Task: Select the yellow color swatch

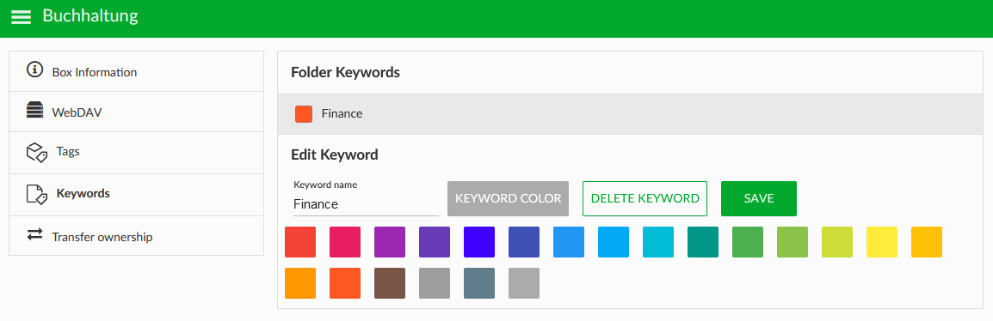Action: (882, 242)
